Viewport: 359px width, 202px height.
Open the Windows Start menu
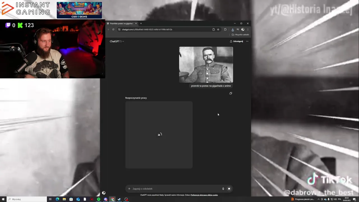[3, 199]
